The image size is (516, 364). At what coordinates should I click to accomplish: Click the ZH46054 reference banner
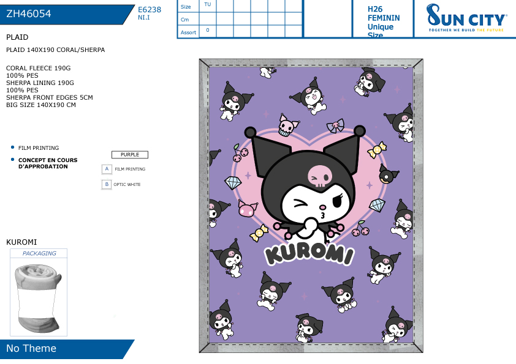tap(66, 14)
